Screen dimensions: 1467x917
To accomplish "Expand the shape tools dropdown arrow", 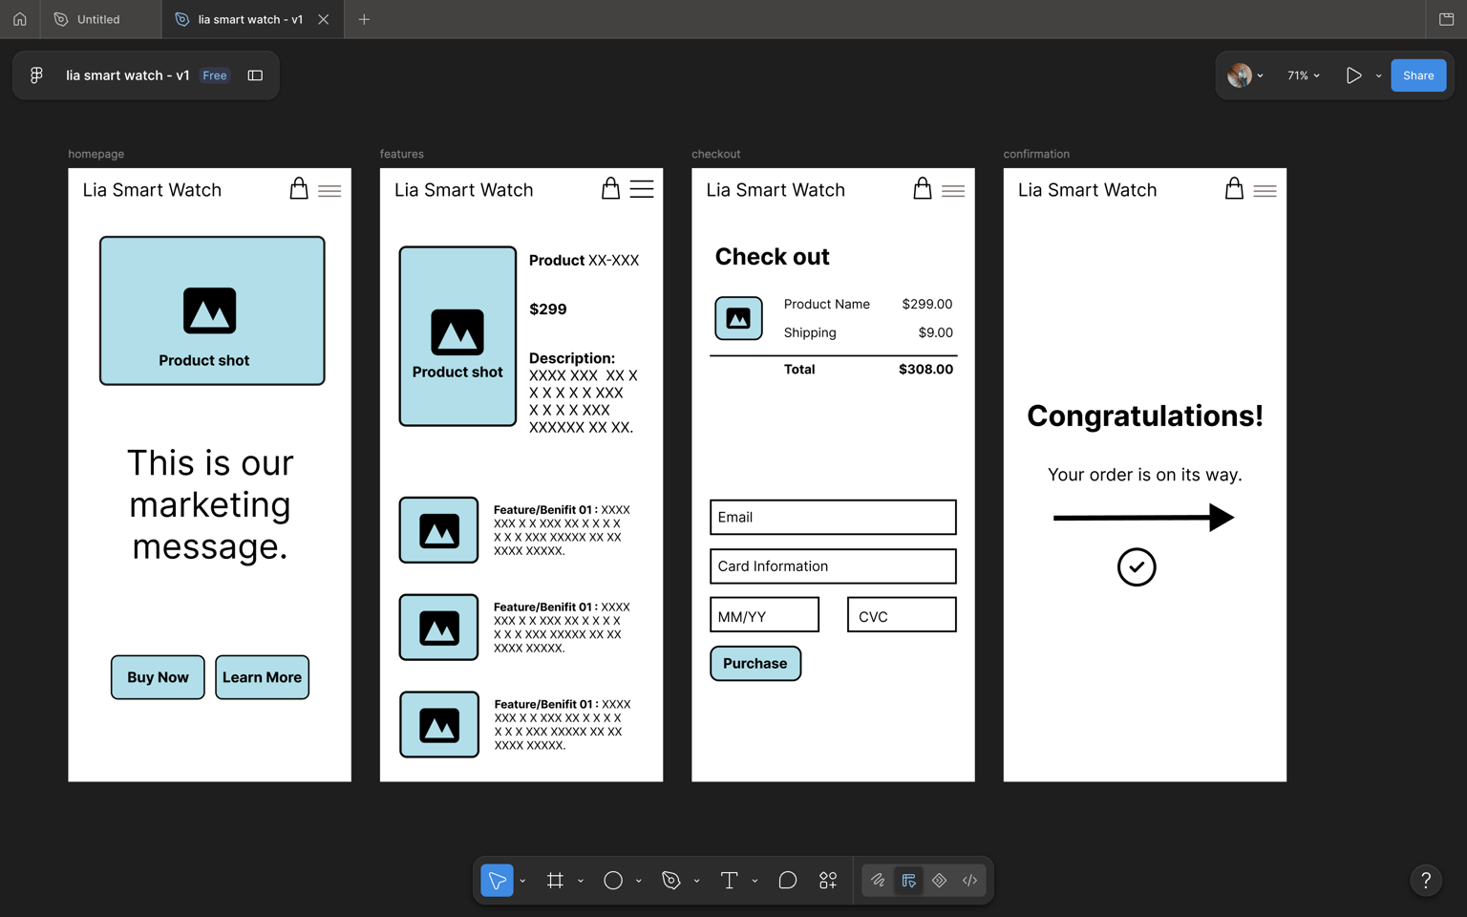I will (x=639, y=881).
